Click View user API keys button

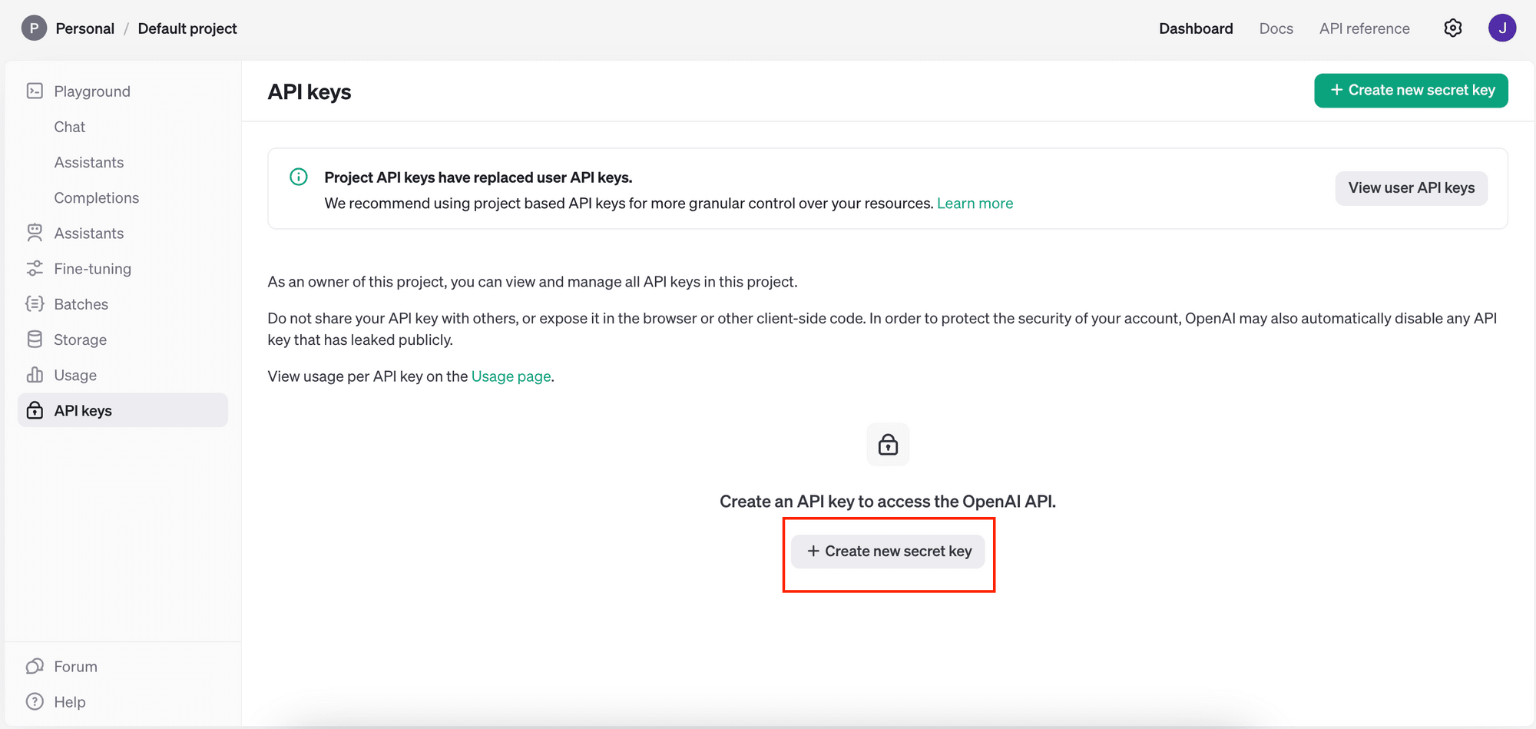coord(1411,187)
